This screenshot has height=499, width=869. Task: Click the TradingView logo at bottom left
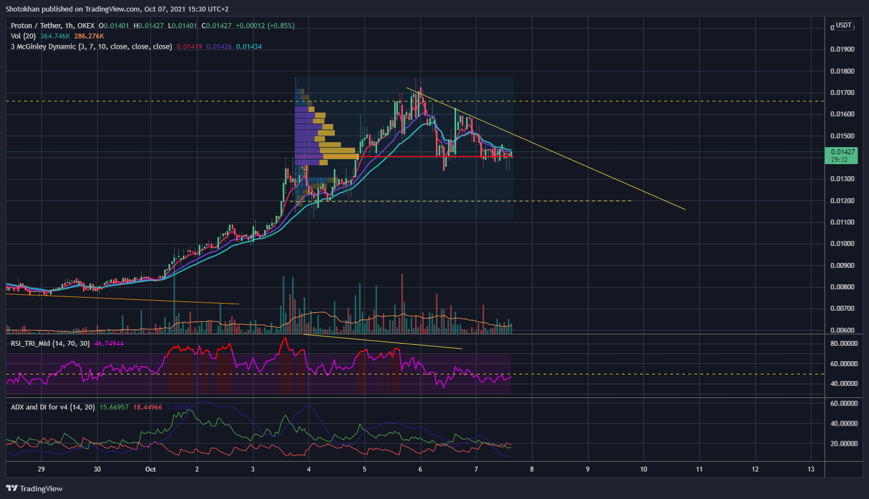click(34, 489)
